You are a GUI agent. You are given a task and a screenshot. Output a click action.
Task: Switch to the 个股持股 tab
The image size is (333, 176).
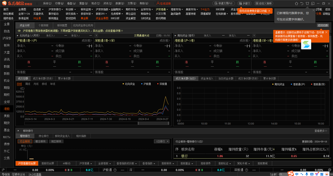(x=43, y=25)
